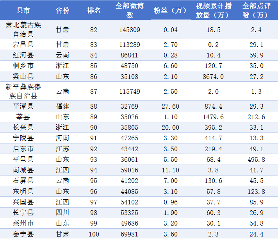Screen dimensions: 278x240
Task: Click the 省份 column header
Action: point(62,11)
